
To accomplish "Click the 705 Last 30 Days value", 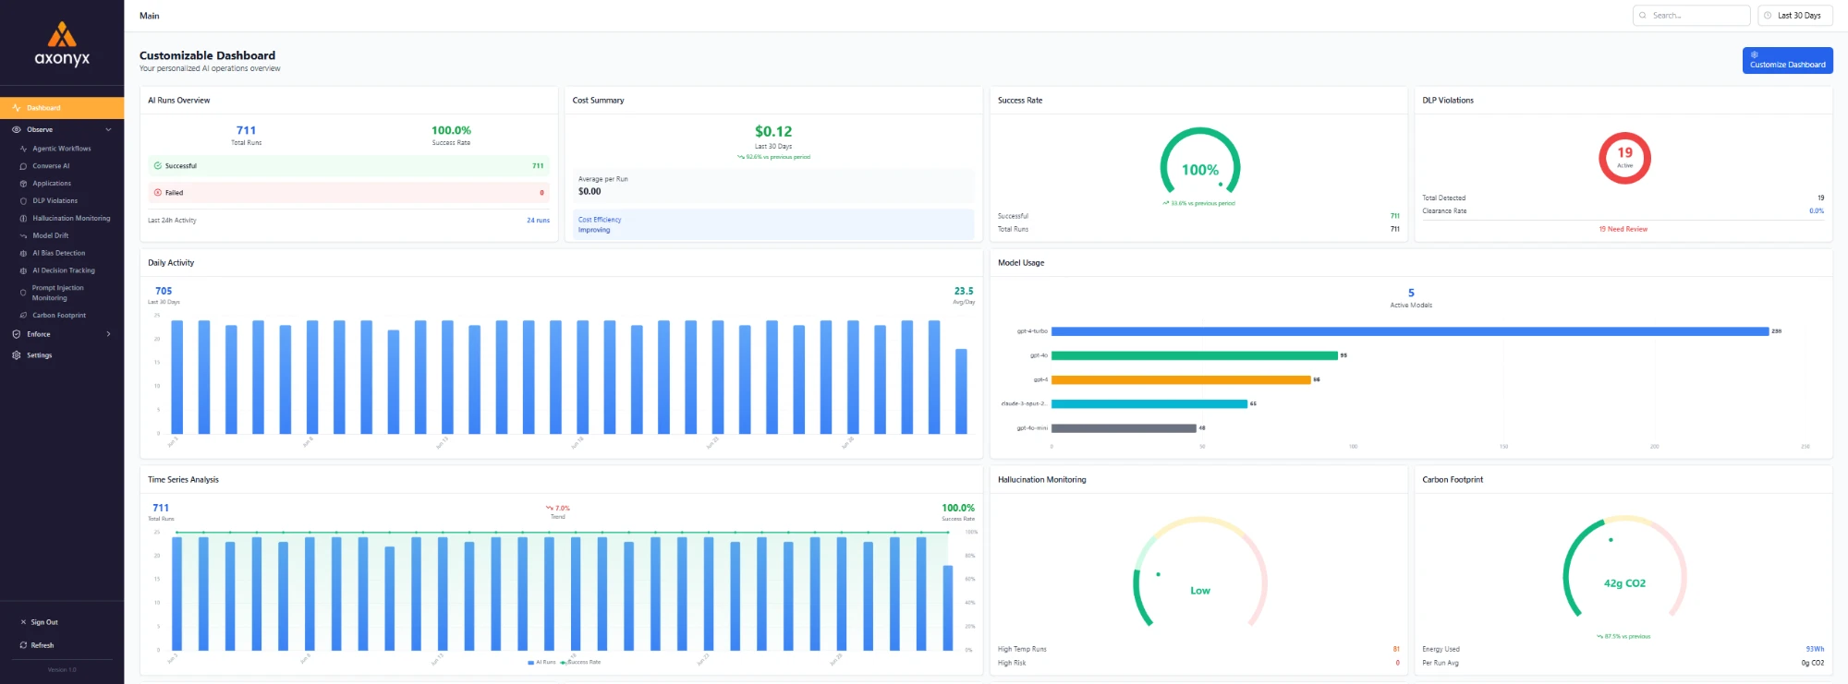I will pyautogui.click(x=164, y=292).
